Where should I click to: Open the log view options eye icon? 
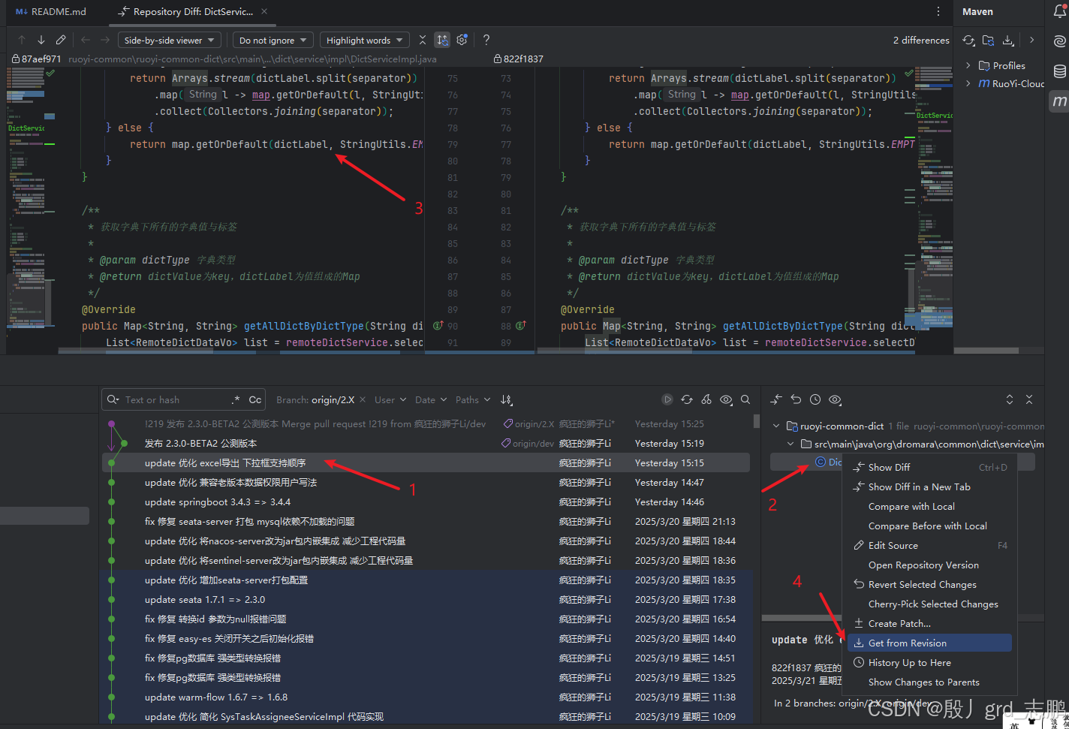pyautogui.click(x=726, y=399)
